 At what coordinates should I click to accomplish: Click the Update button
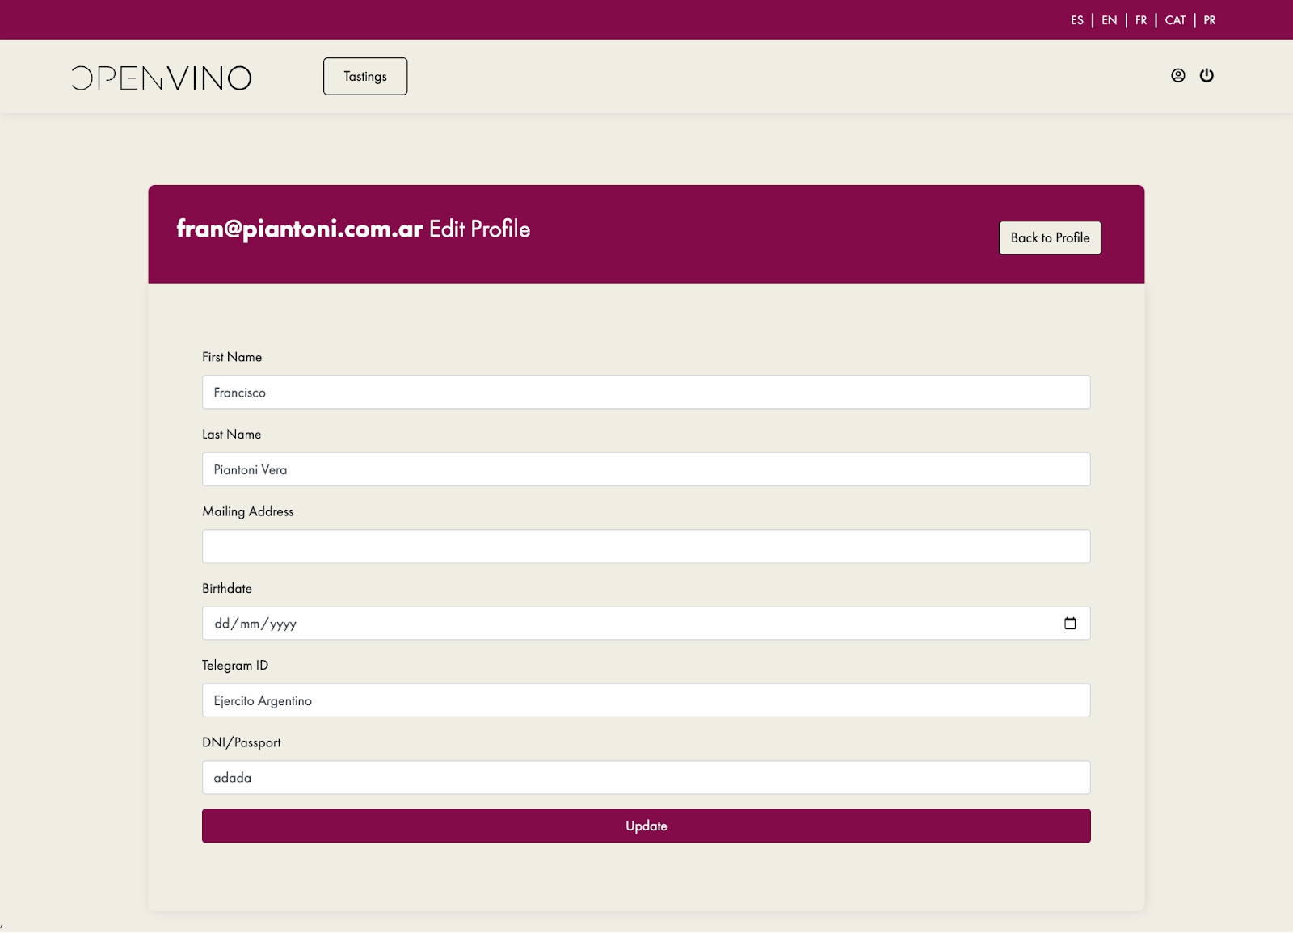coord(646,826)
